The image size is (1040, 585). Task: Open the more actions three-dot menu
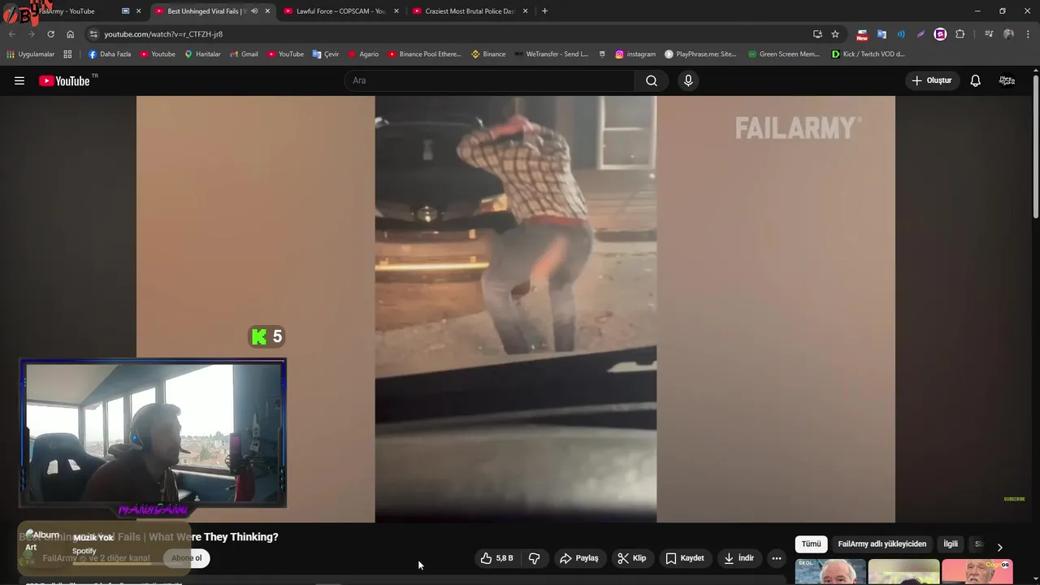point(777,558)
